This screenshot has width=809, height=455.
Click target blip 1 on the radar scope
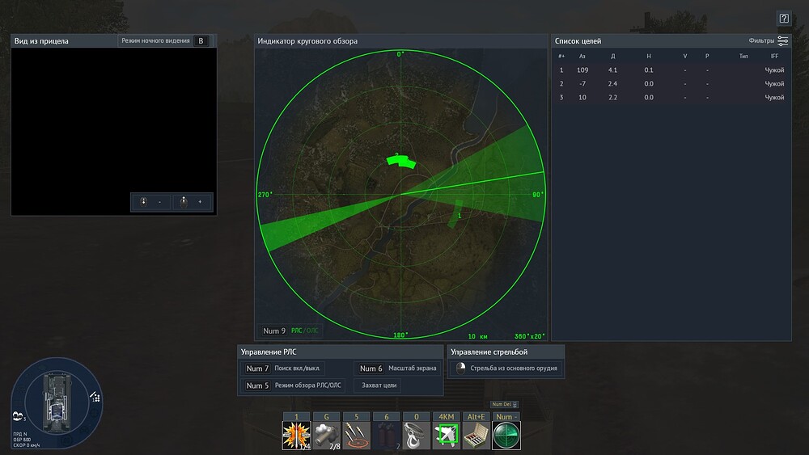[455, 213]
